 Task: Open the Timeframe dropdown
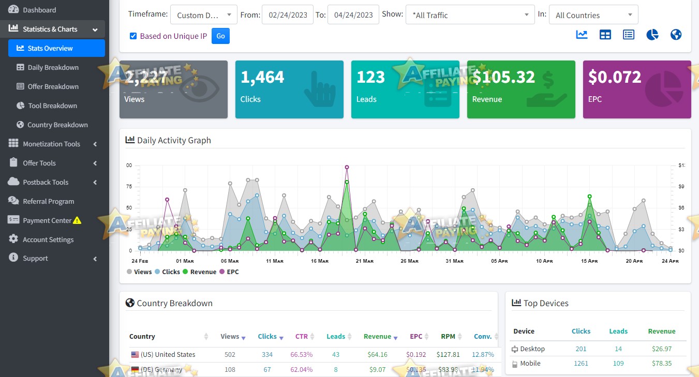click(203, 15)
